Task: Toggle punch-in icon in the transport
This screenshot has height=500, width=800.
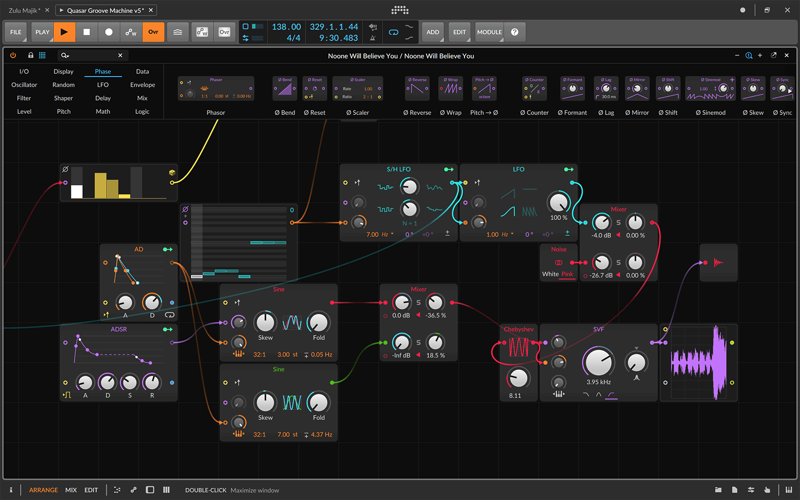Action: point(409,26)
